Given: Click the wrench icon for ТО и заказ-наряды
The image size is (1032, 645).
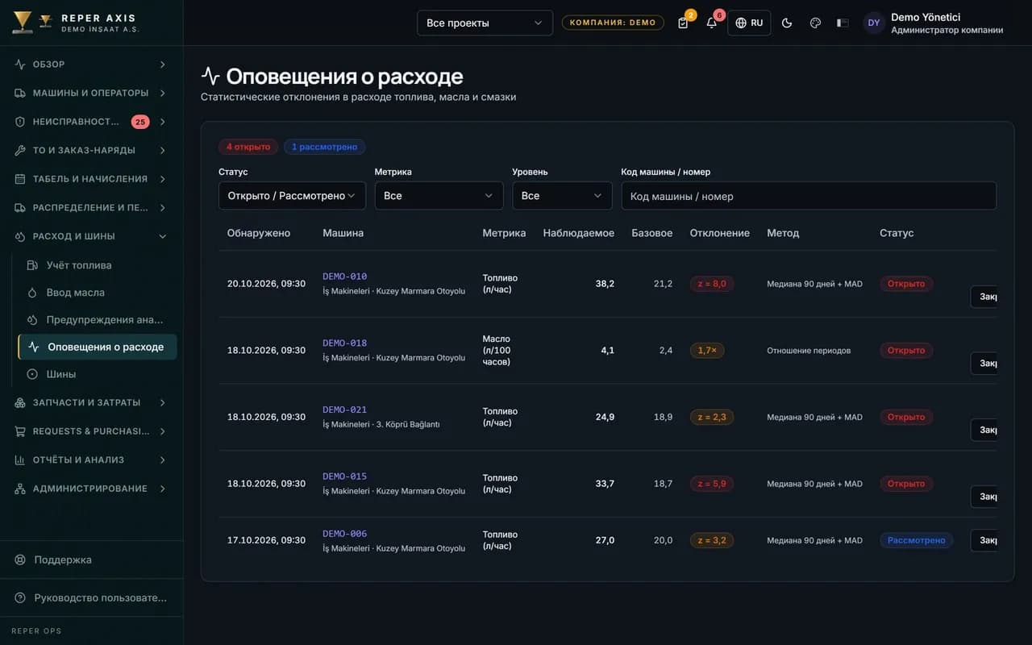Looking at the screenshot, I should click(x=20, y=150).
